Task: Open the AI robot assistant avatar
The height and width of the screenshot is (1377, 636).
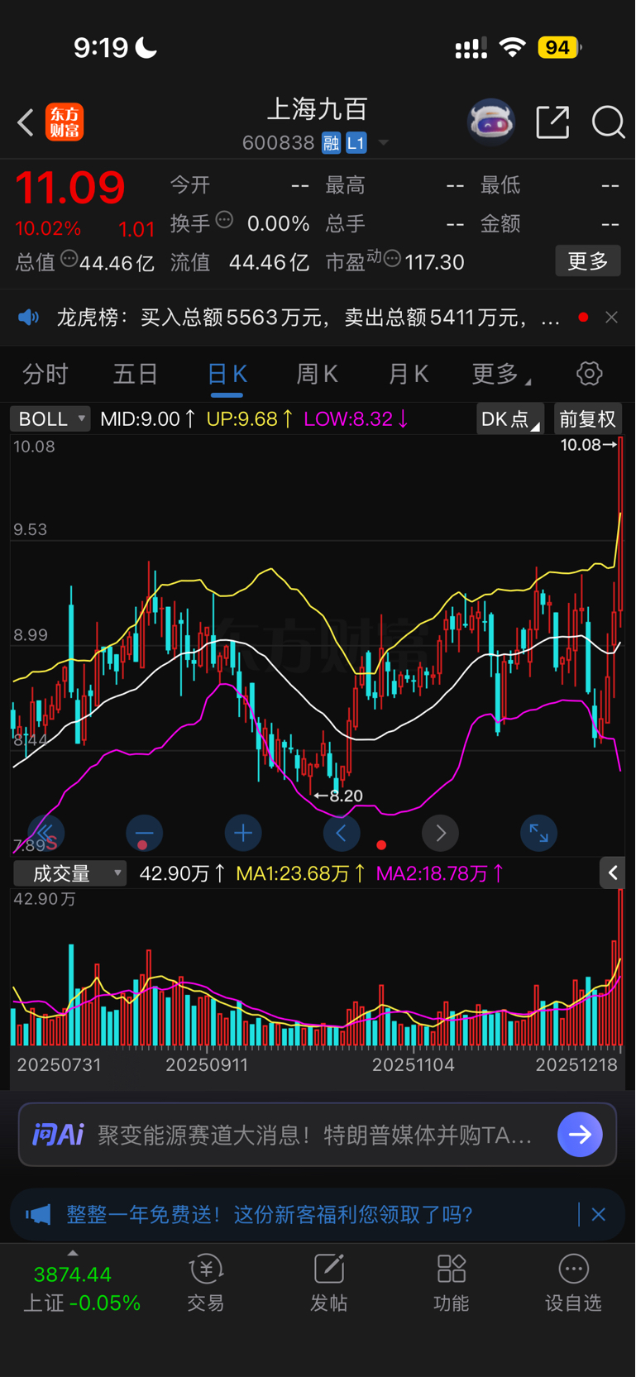Action: pos(491,122)
